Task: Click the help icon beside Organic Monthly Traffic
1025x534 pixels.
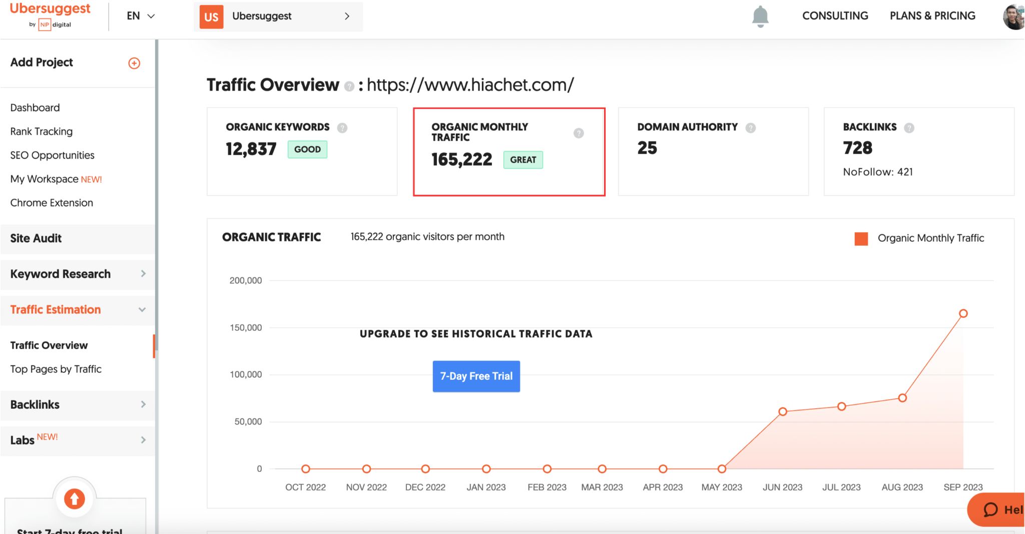Action: pyautogui.click(x=579, y=133)
